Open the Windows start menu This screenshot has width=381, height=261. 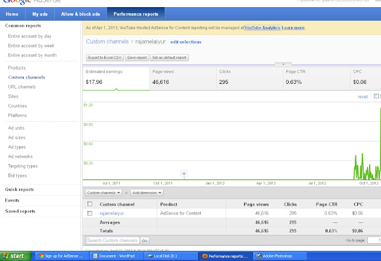tap(15, 256)
